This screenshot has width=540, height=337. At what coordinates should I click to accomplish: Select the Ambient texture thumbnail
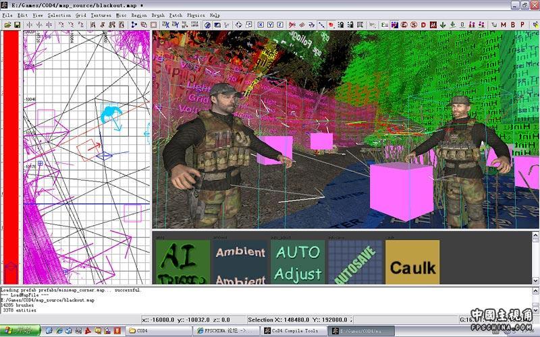240,262
